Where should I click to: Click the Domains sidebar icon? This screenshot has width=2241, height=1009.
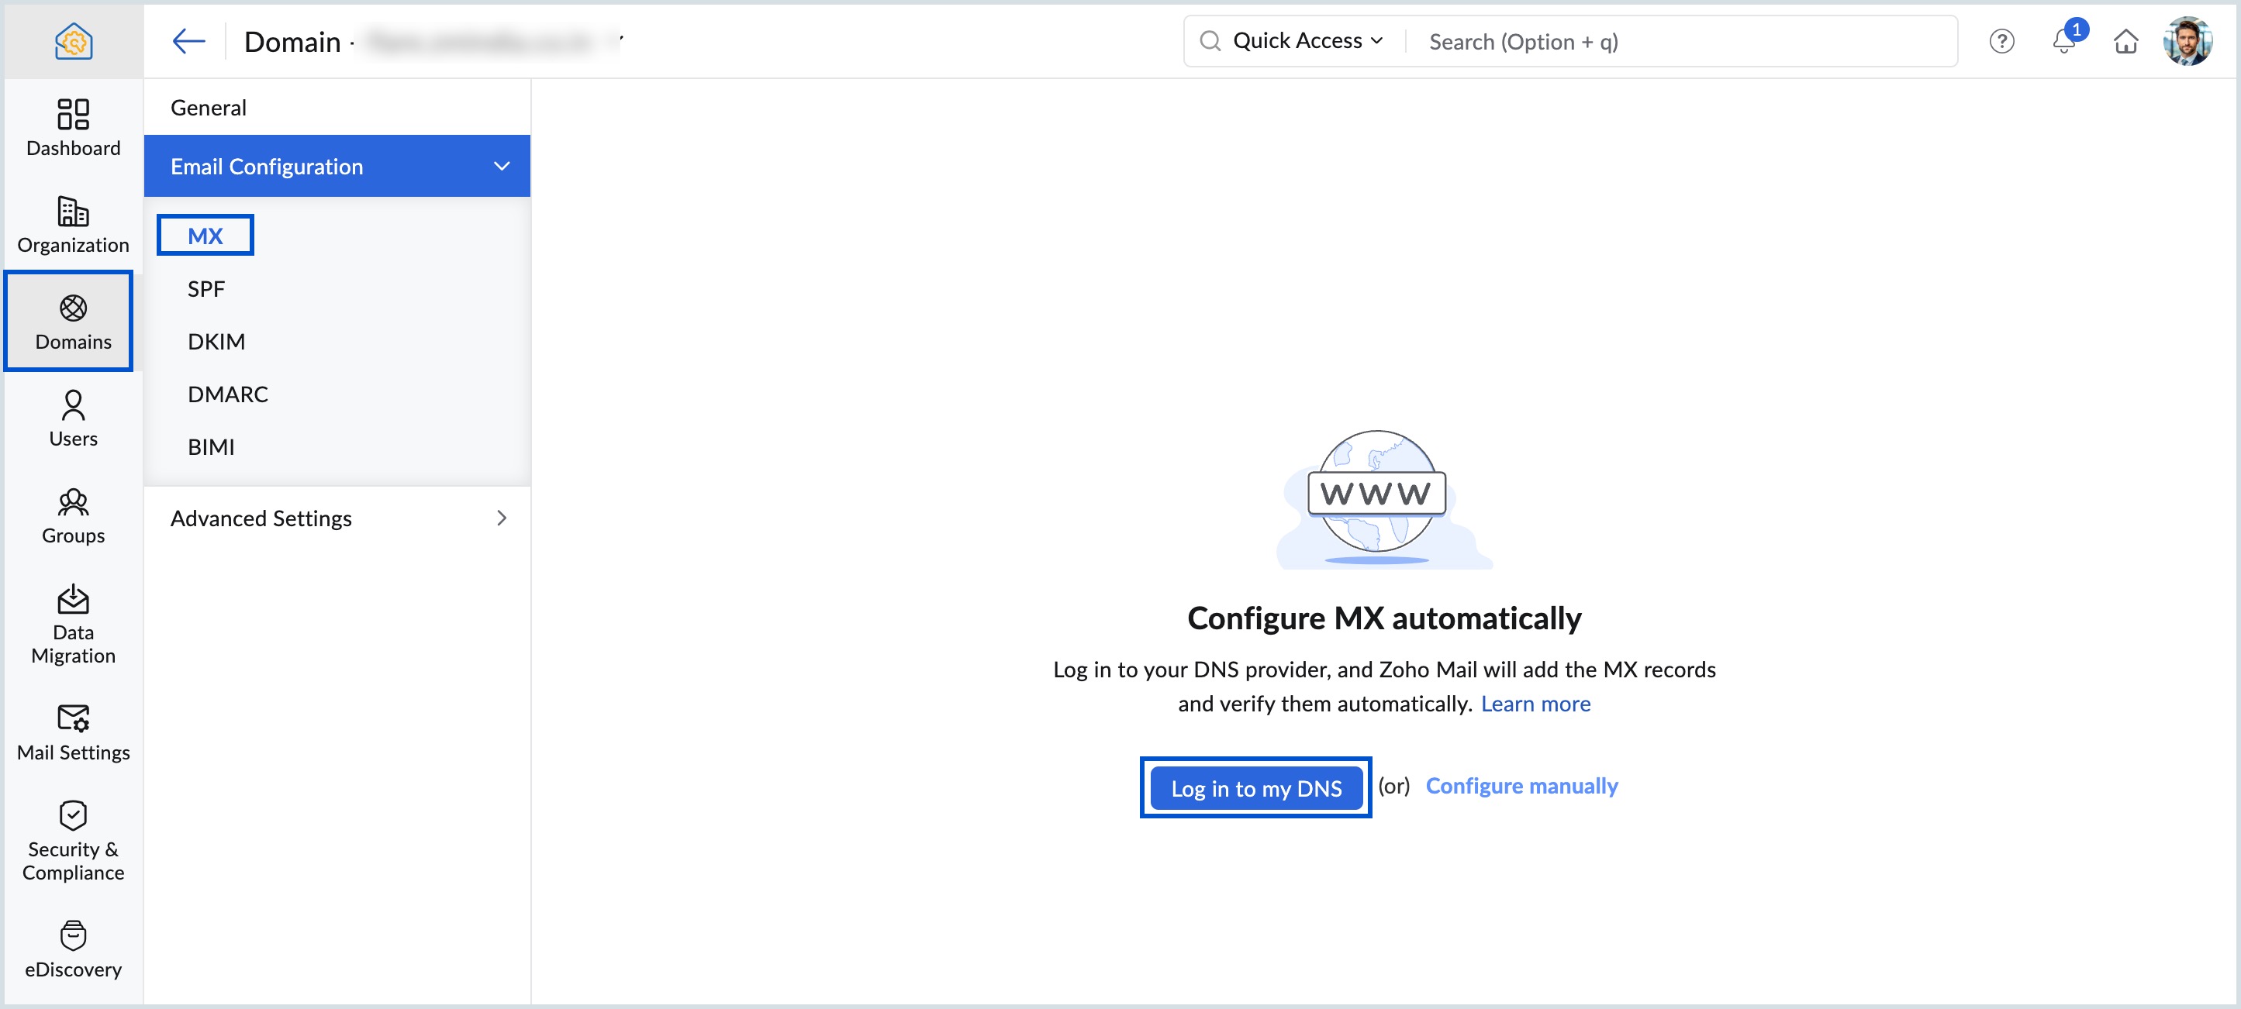(72, 320)
